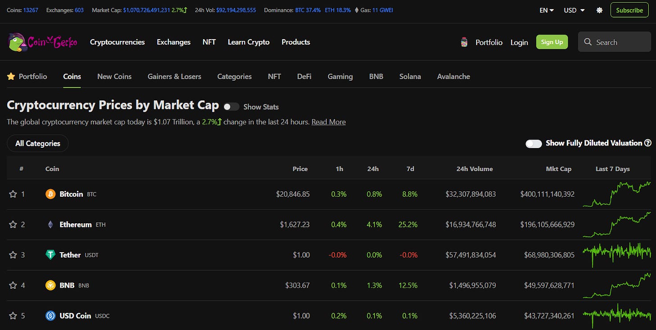Click the Ethereum diamond icon

point(50,224)
